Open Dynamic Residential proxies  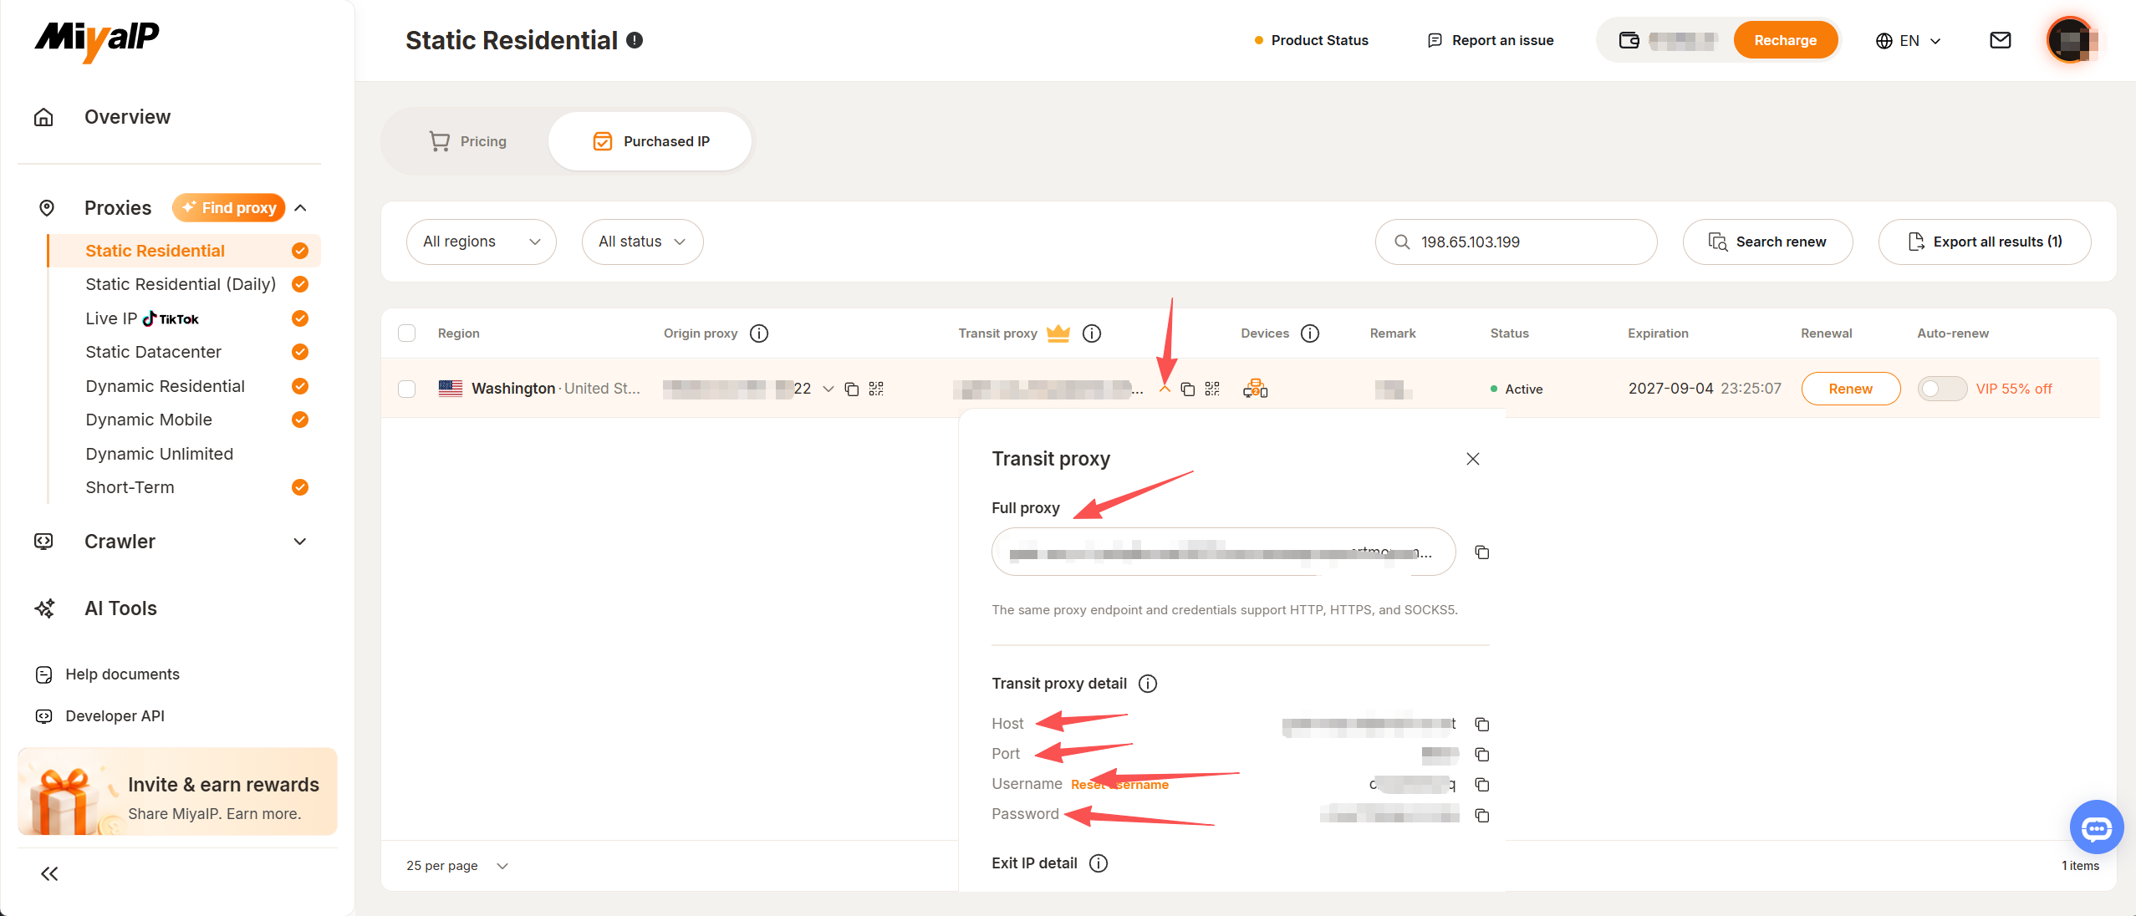[x=166, y=386]
